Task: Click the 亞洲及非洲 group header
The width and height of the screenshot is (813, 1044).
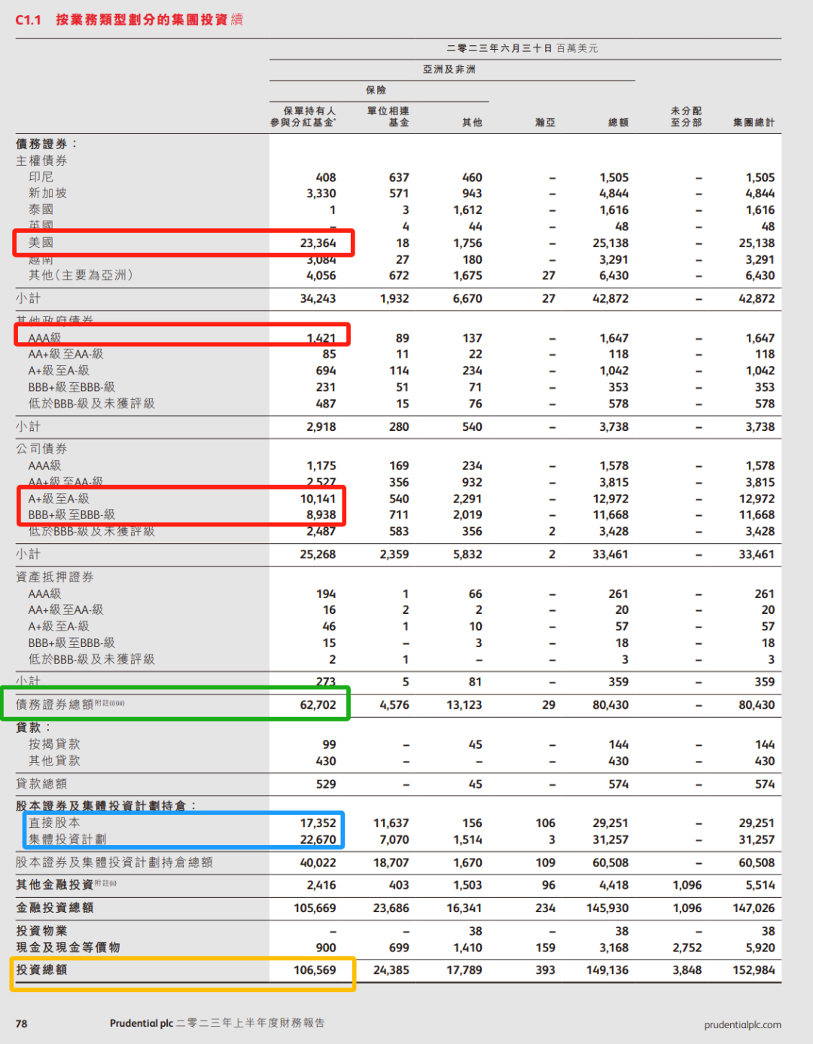Action: 449,69
